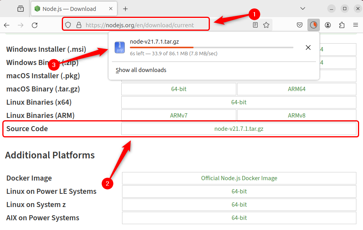
Task: Open the downloads panel toolbar button
Action: pos(314,25)
